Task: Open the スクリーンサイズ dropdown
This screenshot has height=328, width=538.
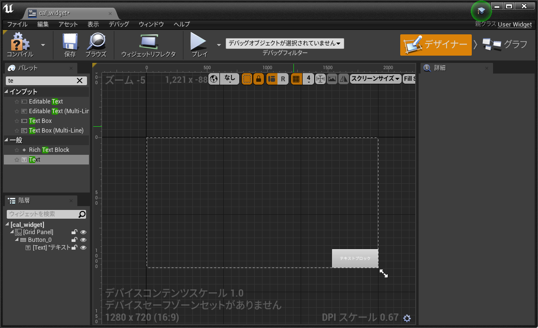Action: pos(376,79)
